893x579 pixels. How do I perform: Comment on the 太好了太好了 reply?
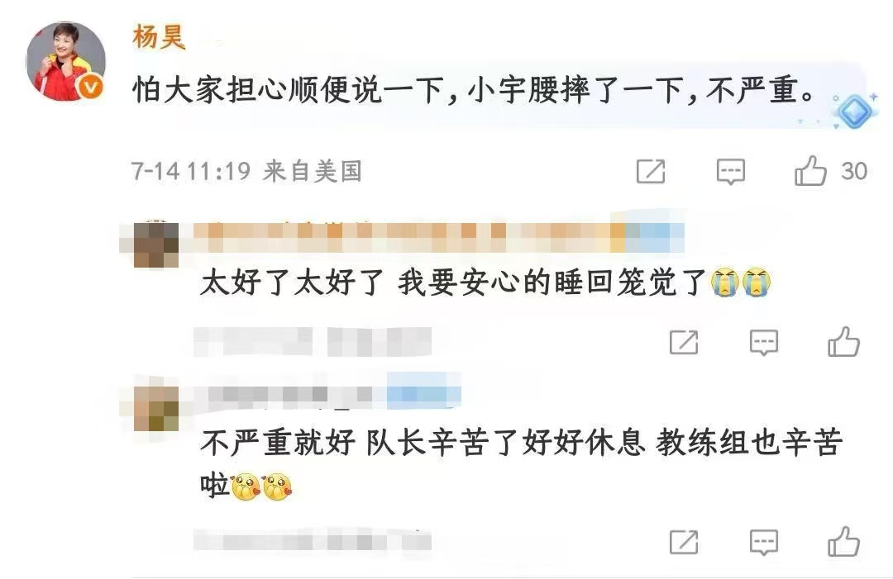(764, 343)
